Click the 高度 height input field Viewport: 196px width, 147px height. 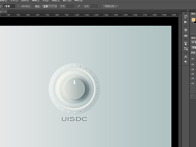click(94, 6)
